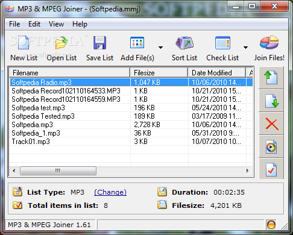Click the 03/17/2009 date cell
The image size is (293, 235).
216,116
